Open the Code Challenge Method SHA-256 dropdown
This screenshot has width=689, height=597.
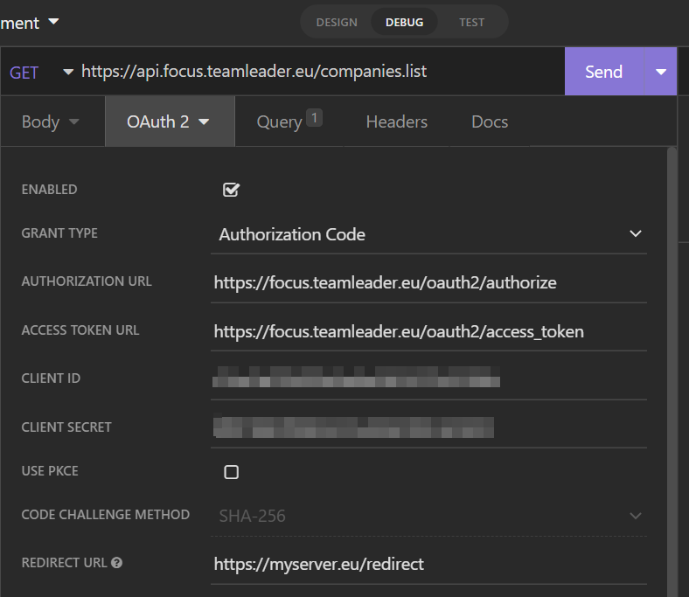(428, 516)
